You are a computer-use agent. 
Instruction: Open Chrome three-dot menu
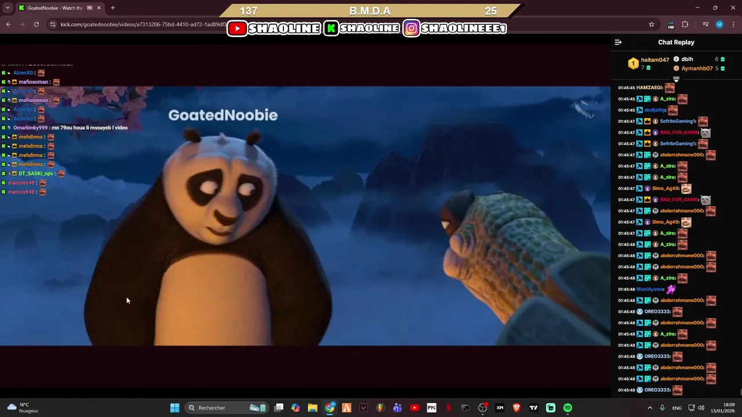click(x=733, y=24)
